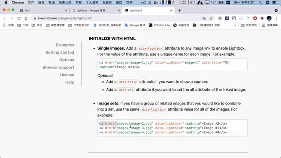The height and width of the screenshot is (158, 281).
Task: Open the Chrome application menu
Action: (x=18, y=3)
